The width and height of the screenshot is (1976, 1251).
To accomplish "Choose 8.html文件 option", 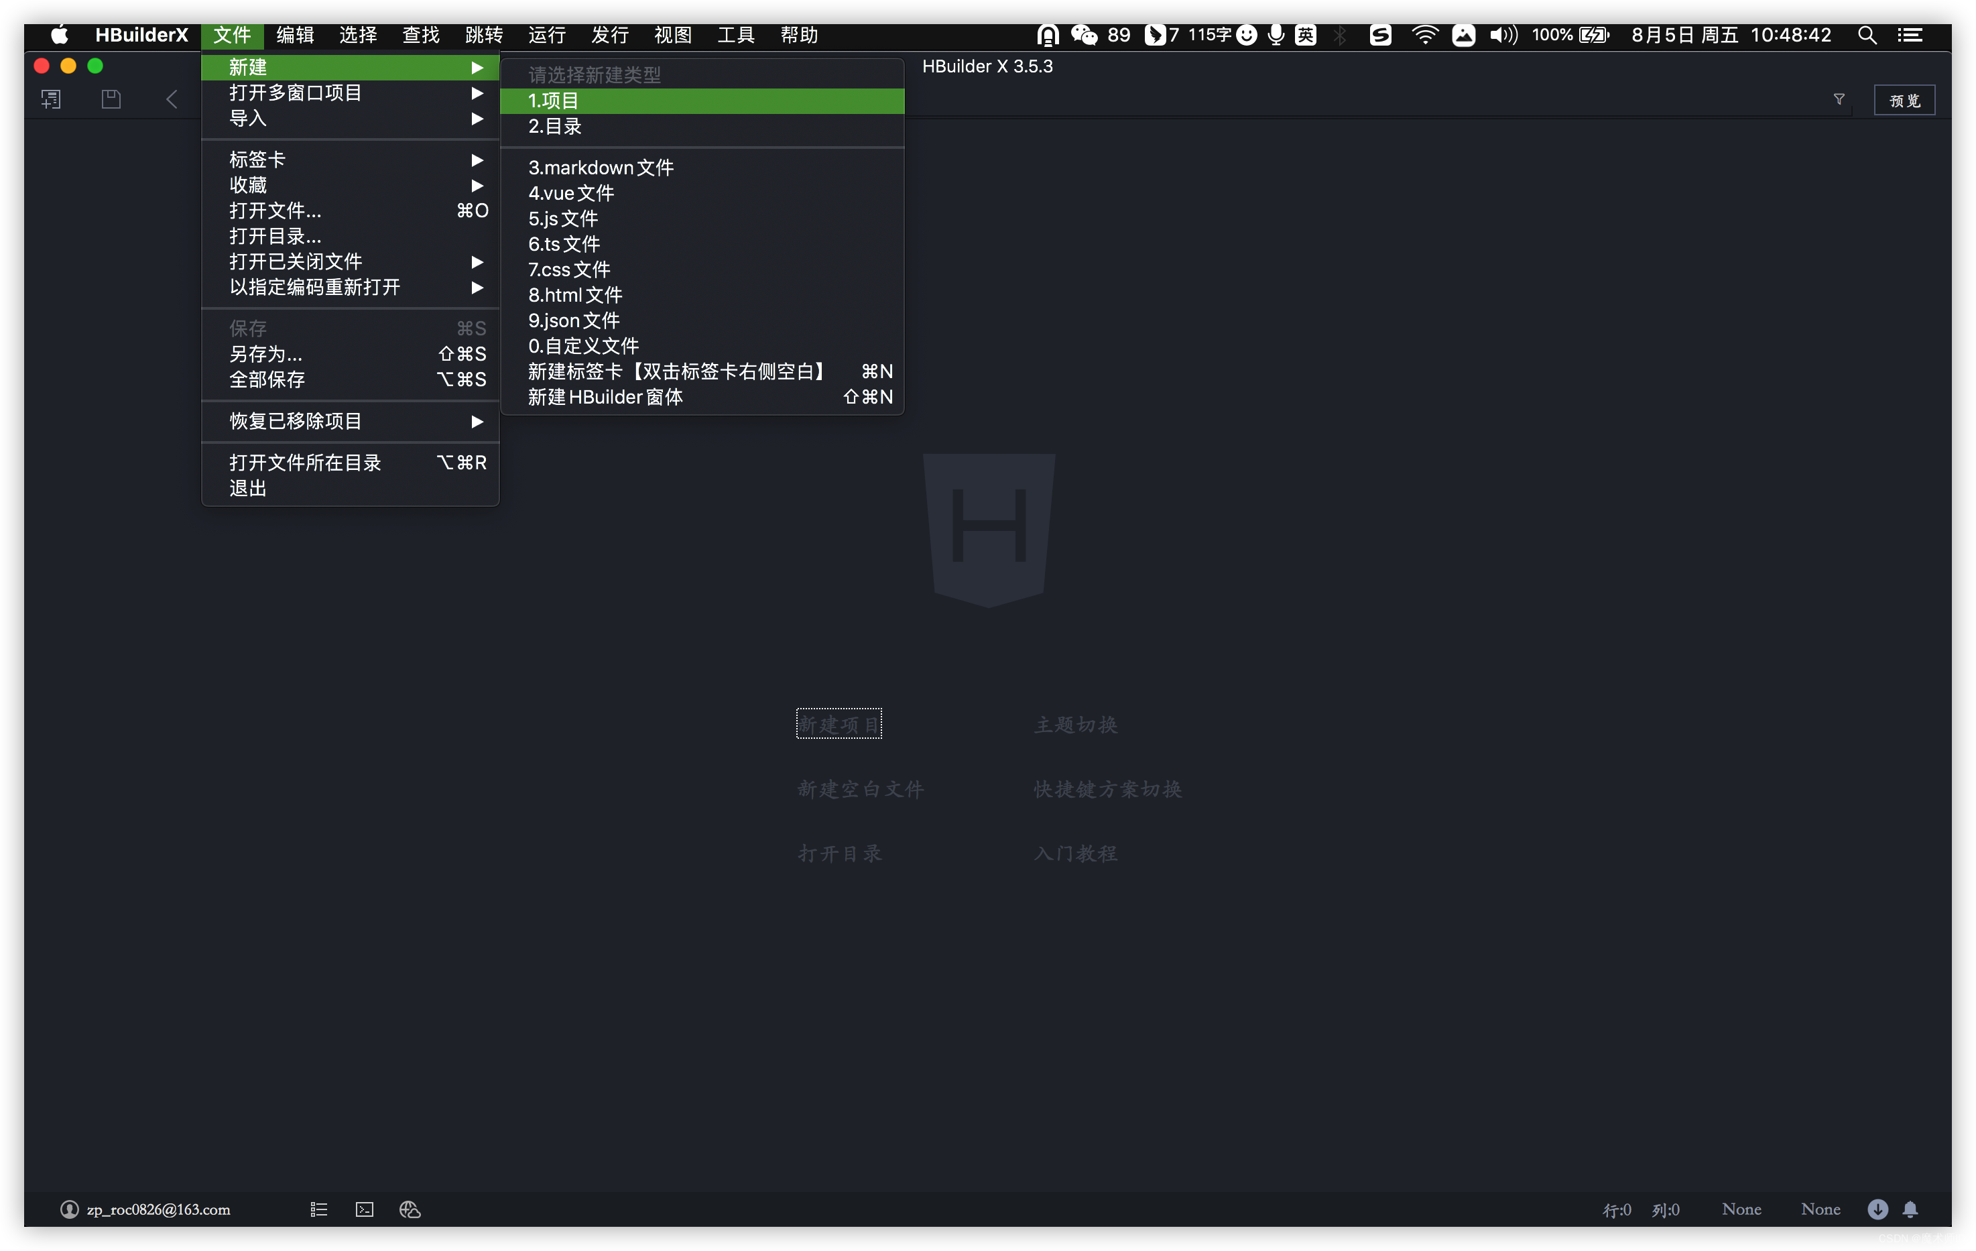I will tap(702, 295).
